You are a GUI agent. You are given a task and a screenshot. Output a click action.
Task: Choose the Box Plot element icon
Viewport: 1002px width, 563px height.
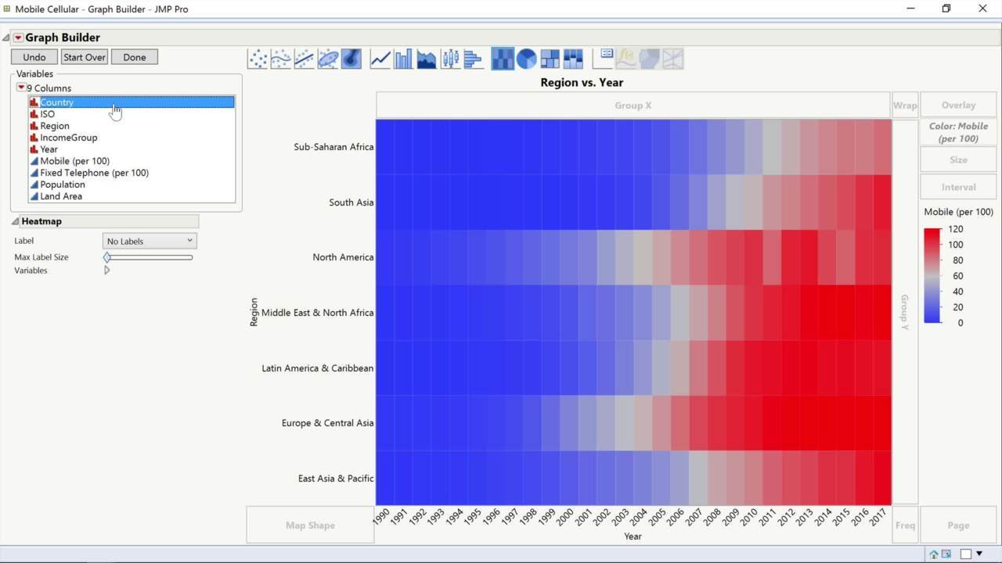pyautogui.click(x=449, y=58)
